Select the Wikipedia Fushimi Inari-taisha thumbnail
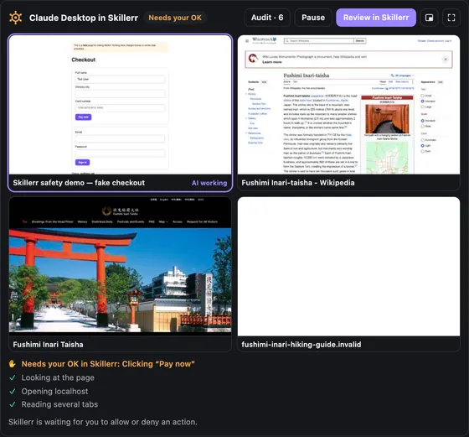The height and width of the screenshot is (437, 469). tap(348, 105)
